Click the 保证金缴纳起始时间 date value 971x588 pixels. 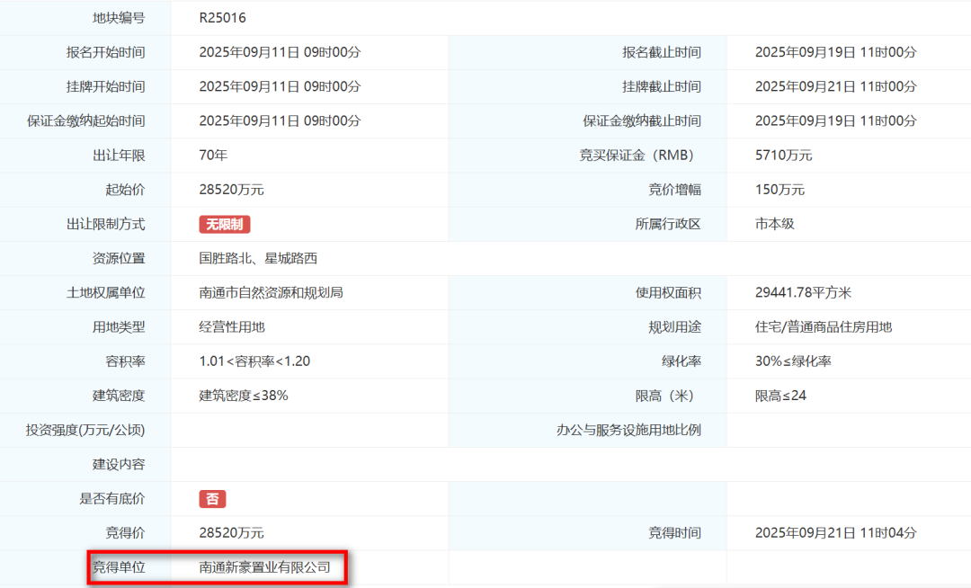(x=280, y=120)
